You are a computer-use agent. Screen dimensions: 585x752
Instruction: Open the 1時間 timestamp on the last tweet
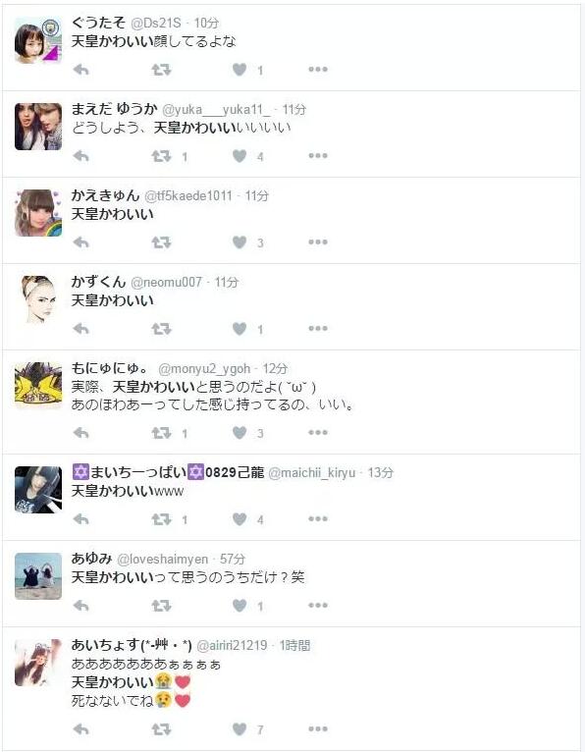[x=294, y=646]
